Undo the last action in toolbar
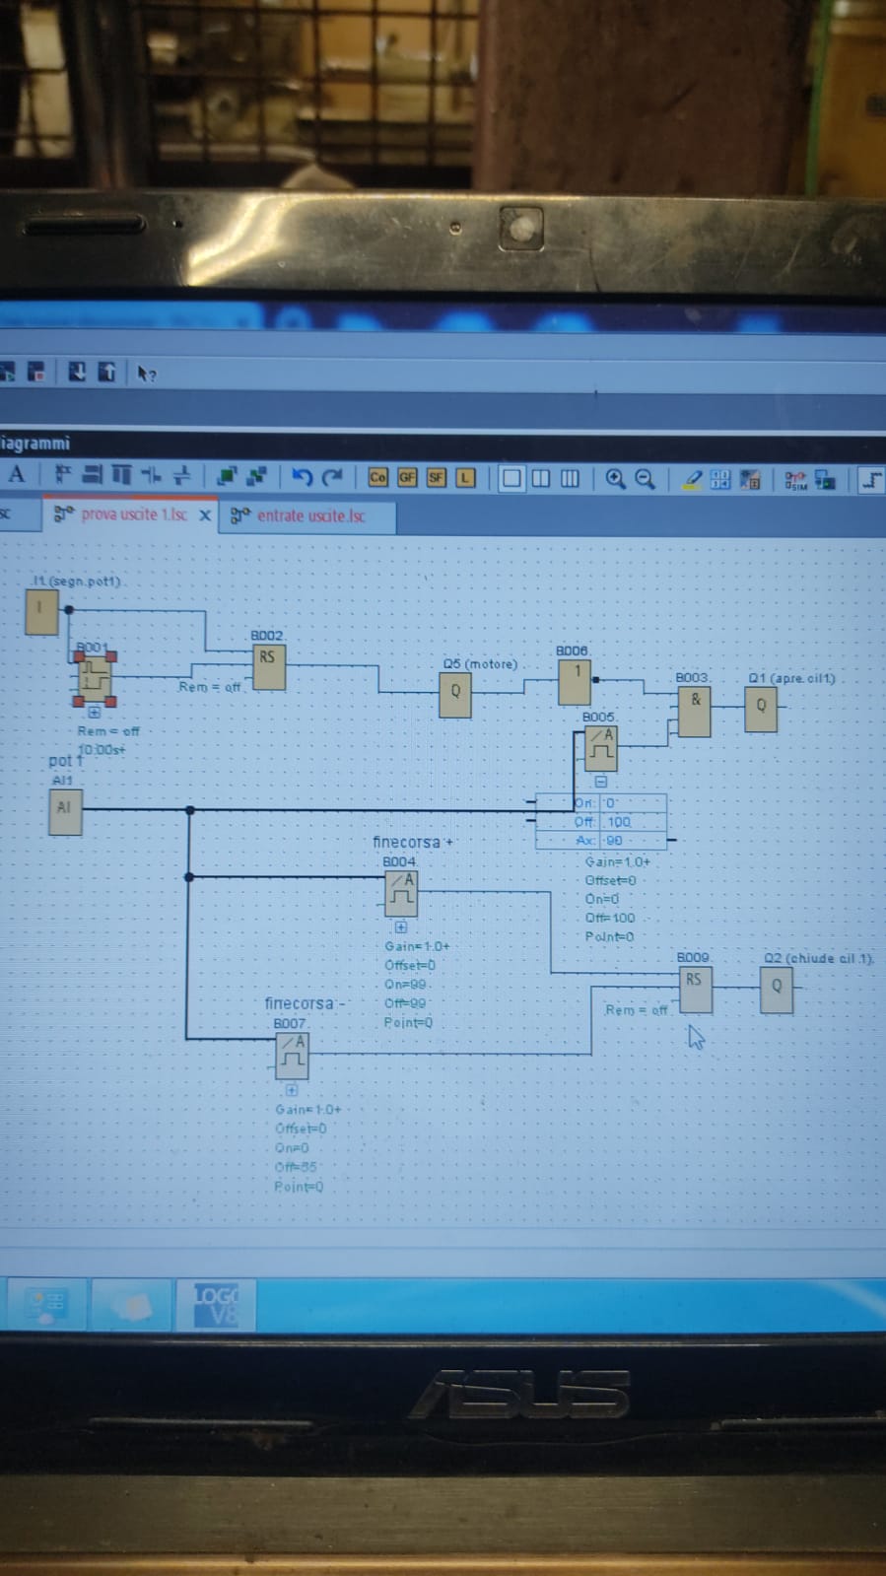The height and width of the screenshot is (1576, 886). (x=303, y=478)
